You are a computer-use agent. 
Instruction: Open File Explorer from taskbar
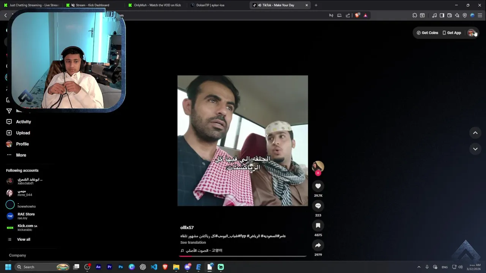point(176,267)
